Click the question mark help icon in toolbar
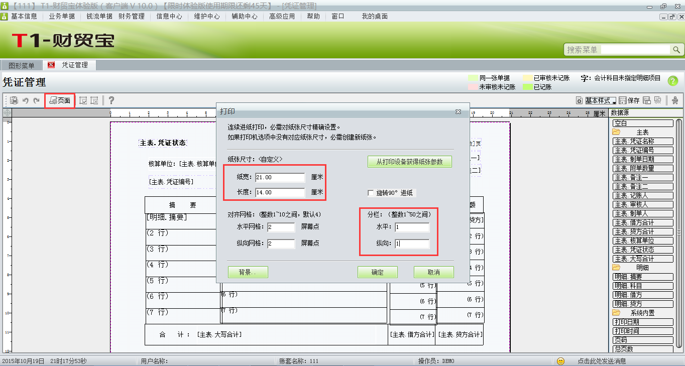This screenshot has width=685, height=366. [x=111, y=100]
